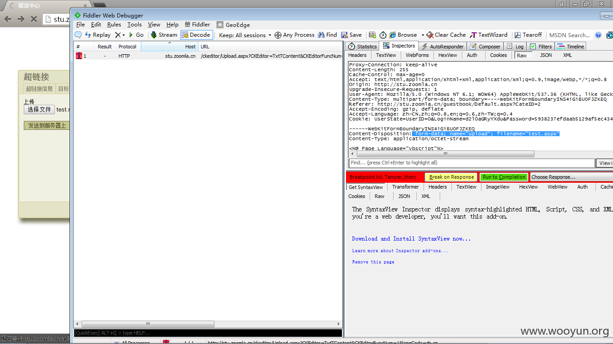Screen dimensions: 613x344
Task: Click the Find text input box
Action: pos(472,163)
